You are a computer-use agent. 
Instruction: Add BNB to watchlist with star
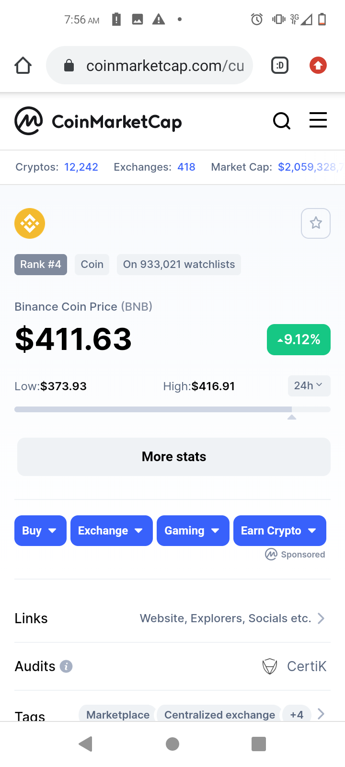pos(316,223)
